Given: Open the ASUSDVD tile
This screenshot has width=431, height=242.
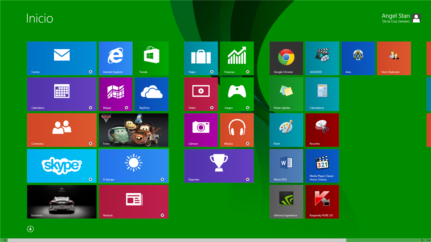Looking at the screenshot, I should (x=322, y=58).
